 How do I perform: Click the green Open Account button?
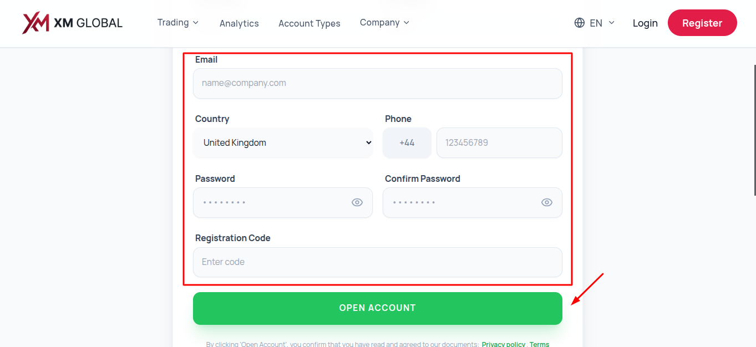pyautogui.click(x=378, y=308)
